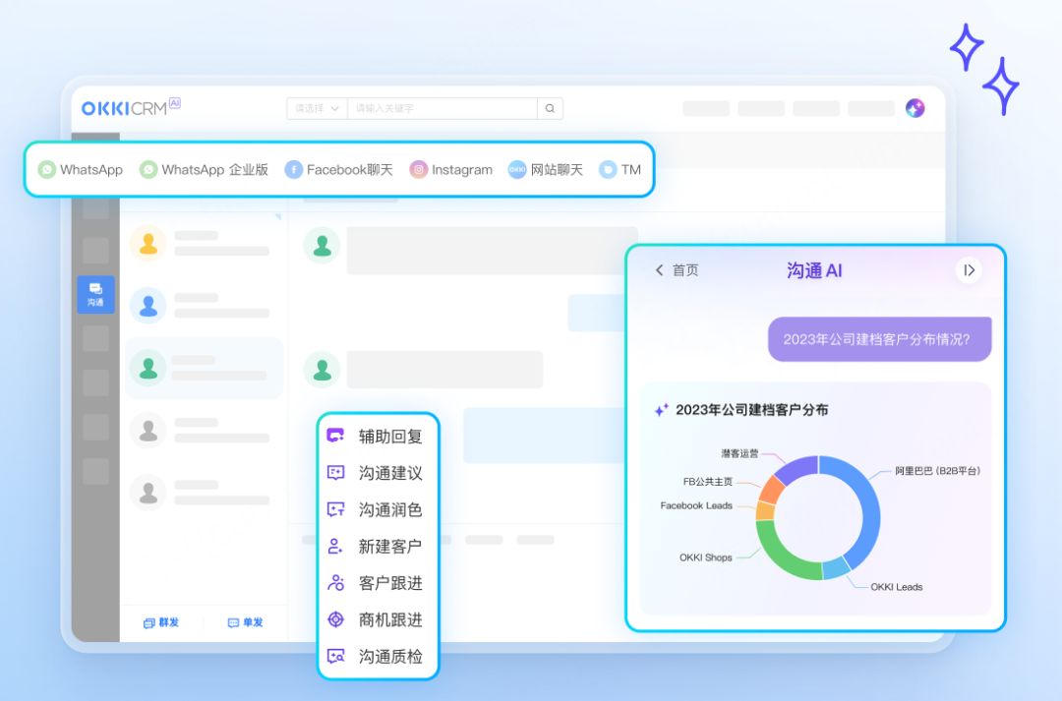Viewport: 1062px width, 701px height.
Task: Click the 单发 button
Action: 245,622
